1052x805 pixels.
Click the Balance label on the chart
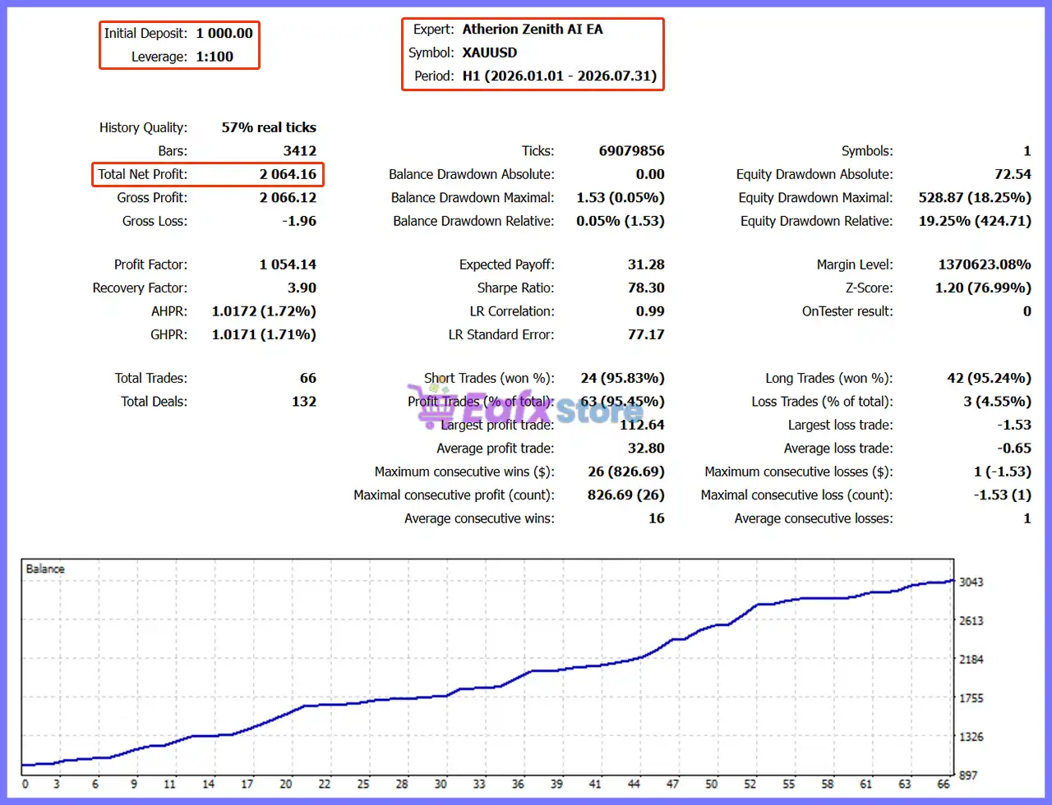45,568
